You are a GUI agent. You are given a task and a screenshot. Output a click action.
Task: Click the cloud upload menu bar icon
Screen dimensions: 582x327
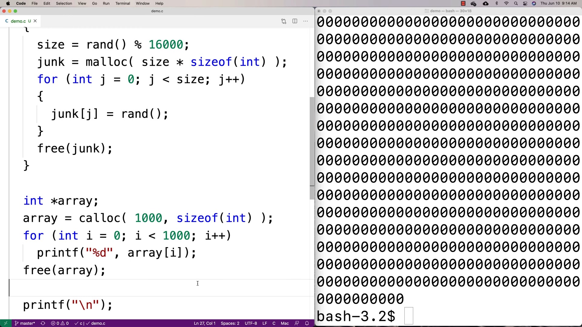click(486, 3)
